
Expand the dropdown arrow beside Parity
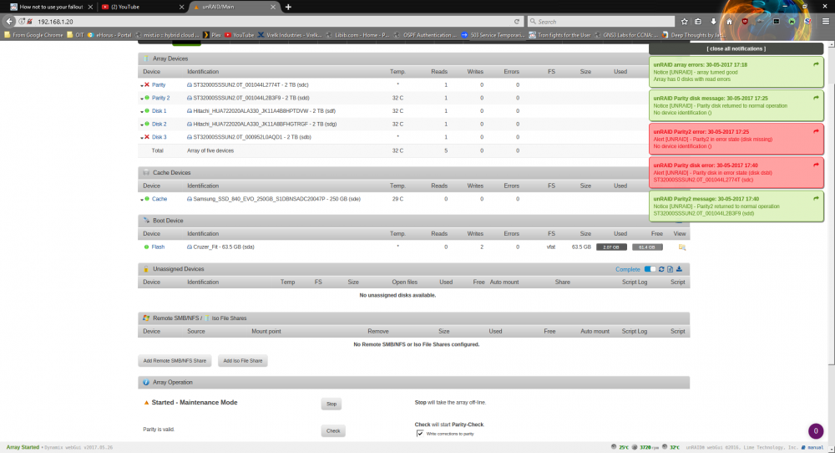[x=142, y=85]
